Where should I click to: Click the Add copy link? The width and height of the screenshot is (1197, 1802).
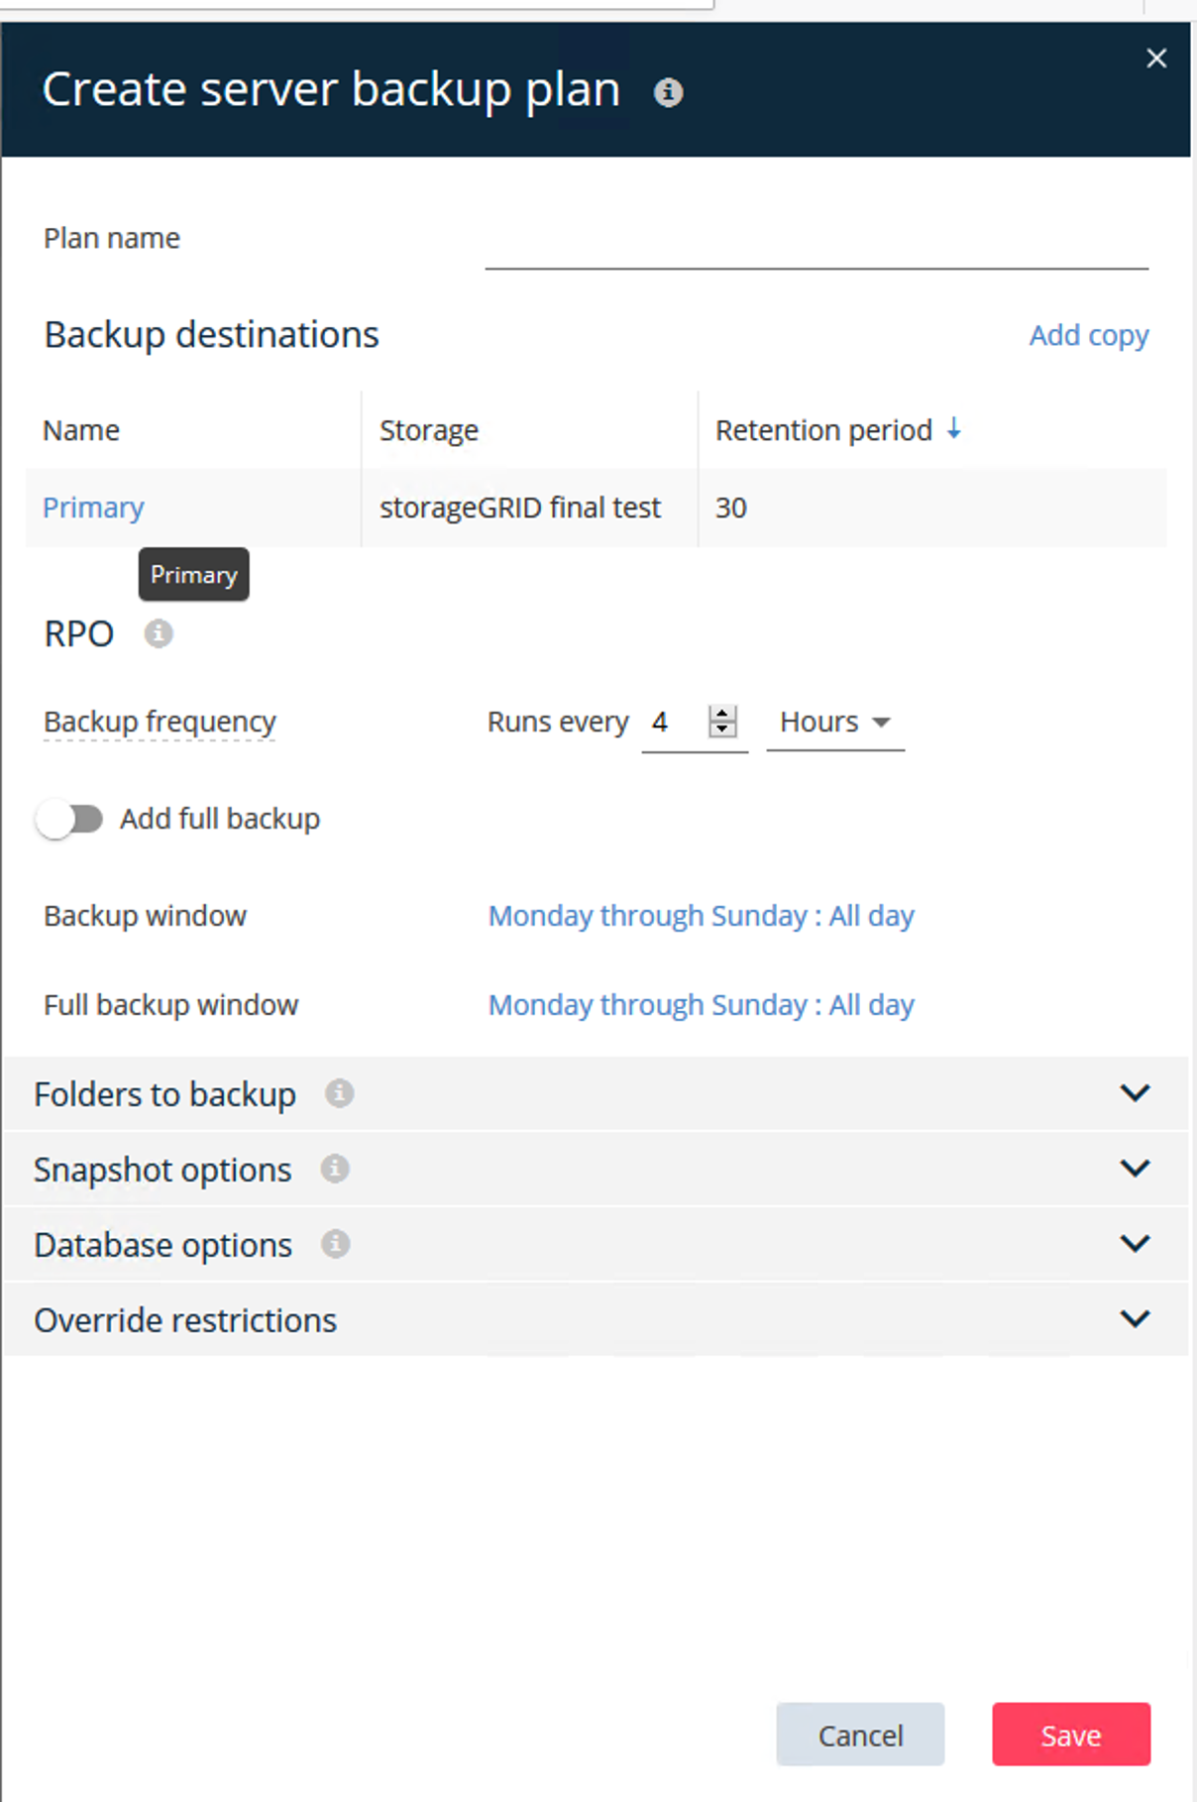click(x=1088, y=335)
